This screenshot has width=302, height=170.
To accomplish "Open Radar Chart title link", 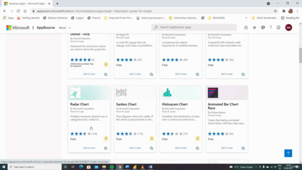I will pyautogui.click(x=79, y=104).
